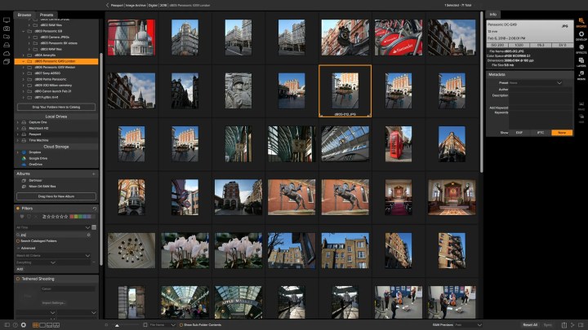Toggle the unflagged heart outline filter

pos(29,217)
